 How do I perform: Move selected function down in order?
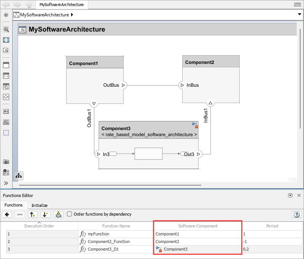point(45,215)
